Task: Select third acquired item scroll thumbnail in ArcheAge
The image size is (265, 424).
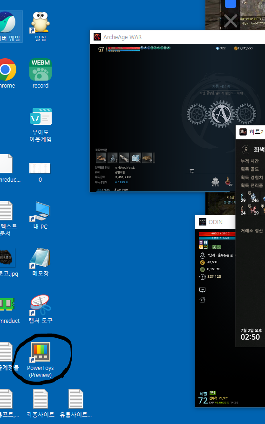Action: pos(124,157)
